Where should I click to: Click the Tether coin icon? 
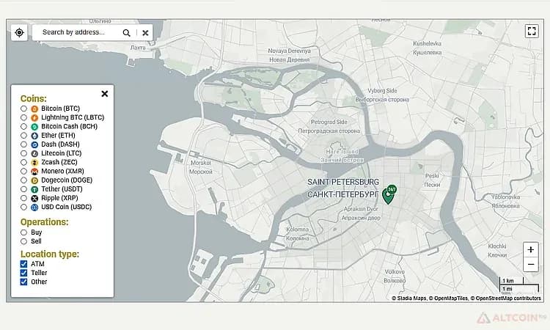(x=34, y=189)
